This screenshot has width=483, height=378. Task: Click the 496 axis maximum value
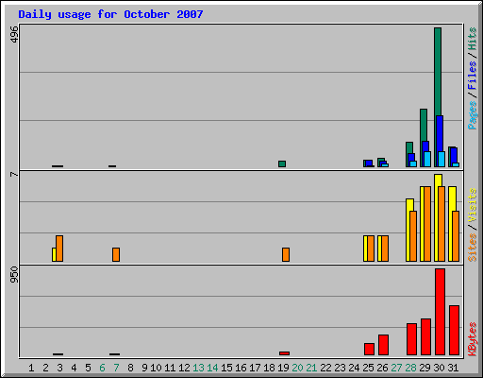[x=14, y=34]
